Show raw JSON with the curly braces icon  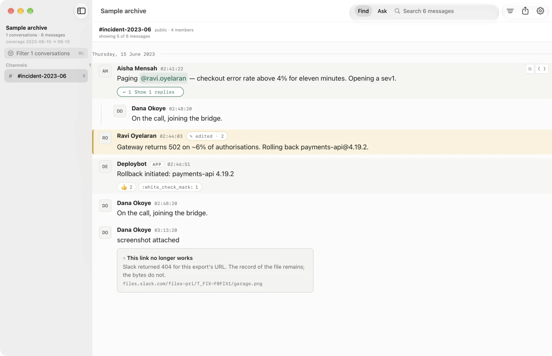pyautogui.click(x=542, y=69)
